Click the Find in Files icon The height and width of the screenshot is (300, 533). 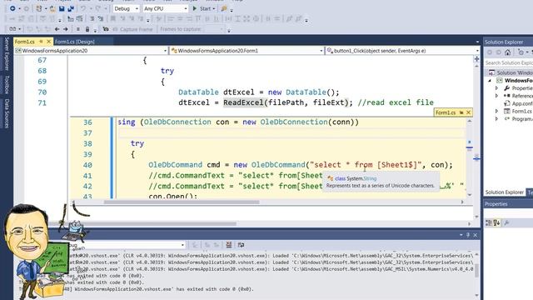click(x=224, y=8)
